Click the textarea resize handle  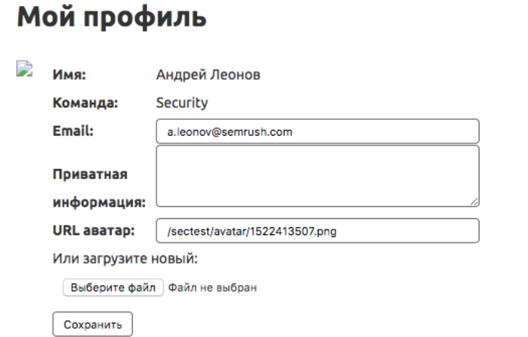474,203
